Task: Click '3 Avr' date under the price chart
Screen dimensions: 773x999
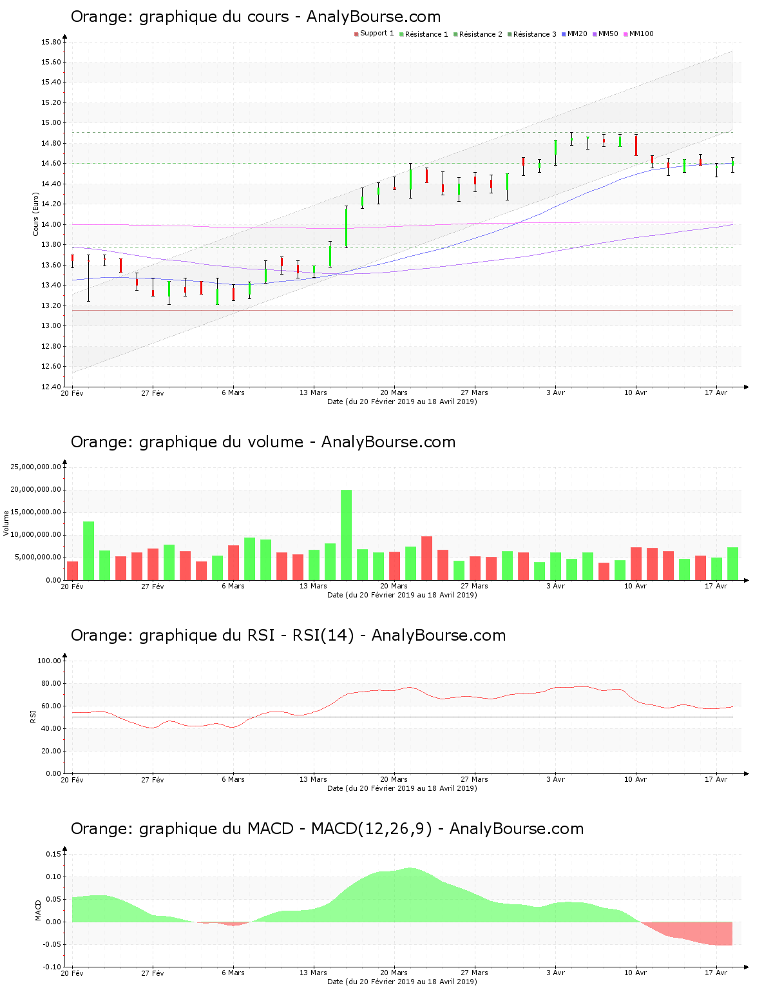Action: click(555, 393)
